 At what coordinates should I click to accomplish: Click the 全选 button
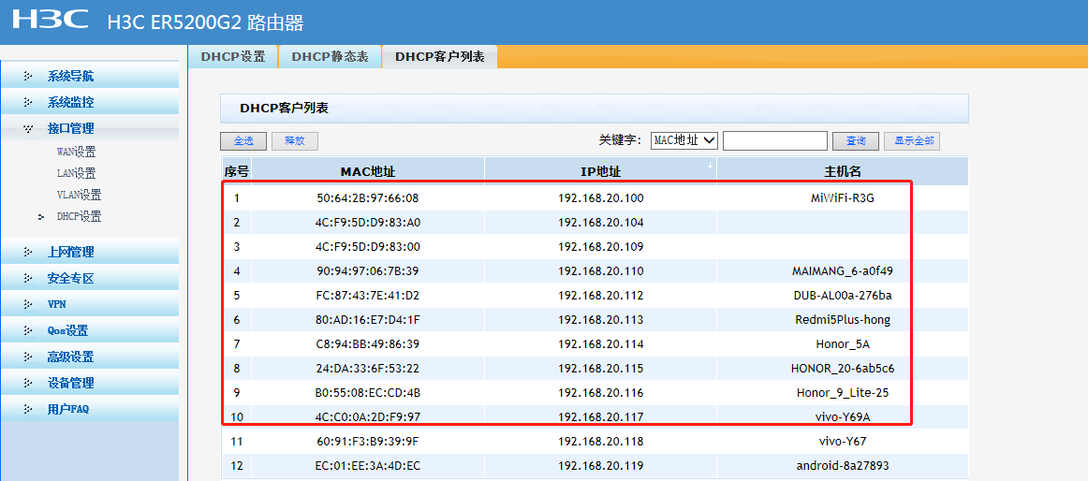tap(243, 140)
